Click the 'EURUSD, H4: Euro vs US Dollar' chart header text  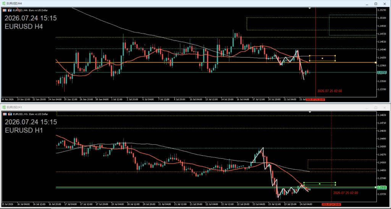[30, 10]
